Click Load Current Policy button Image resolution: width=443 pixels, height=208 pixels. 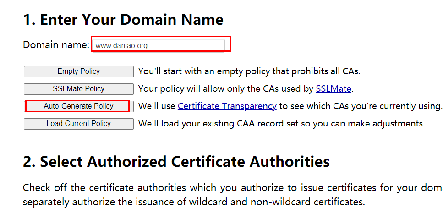[78, 124]
